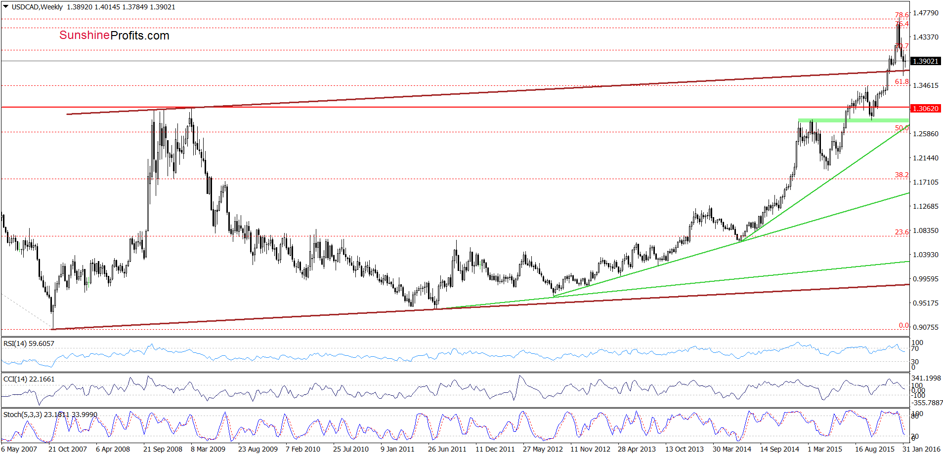Viewport: 943px width, 456px height.
Task: Click the 13 Oct 2013 date label
Action: coord(685,449)
